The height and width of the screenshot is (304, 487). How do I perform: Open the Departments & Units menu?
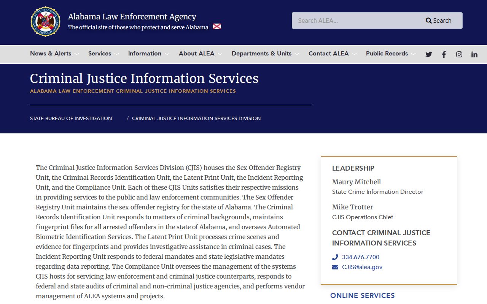(262, 54)
